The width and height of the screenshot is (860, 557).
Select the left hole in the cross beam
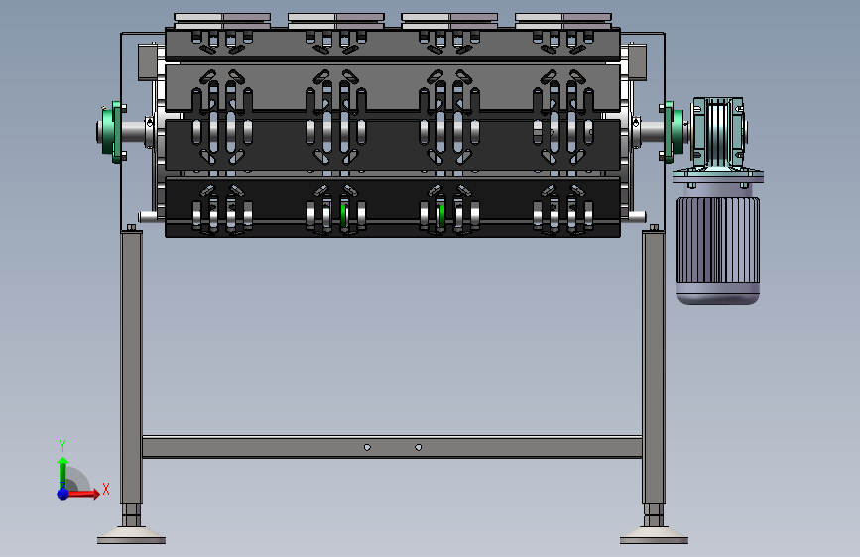coord(367,447)
